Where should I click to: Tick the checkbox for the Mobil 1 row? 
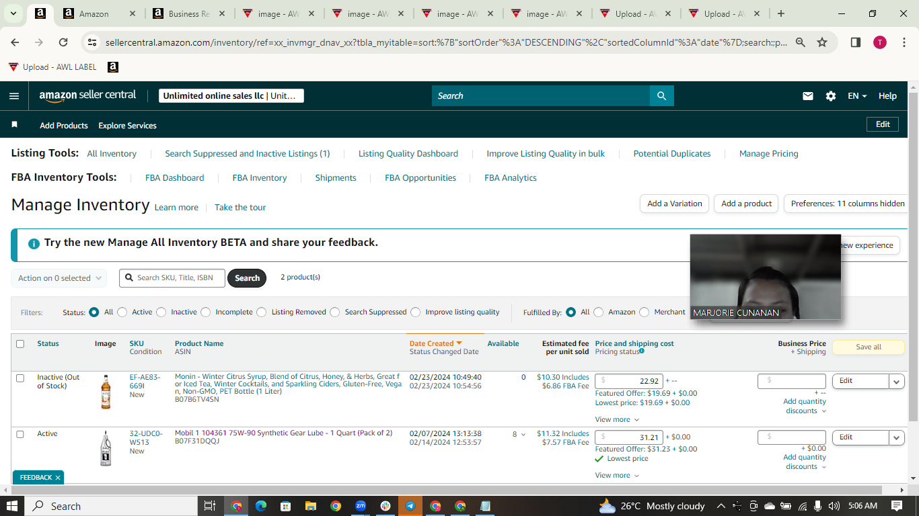[x=20, y=434]
